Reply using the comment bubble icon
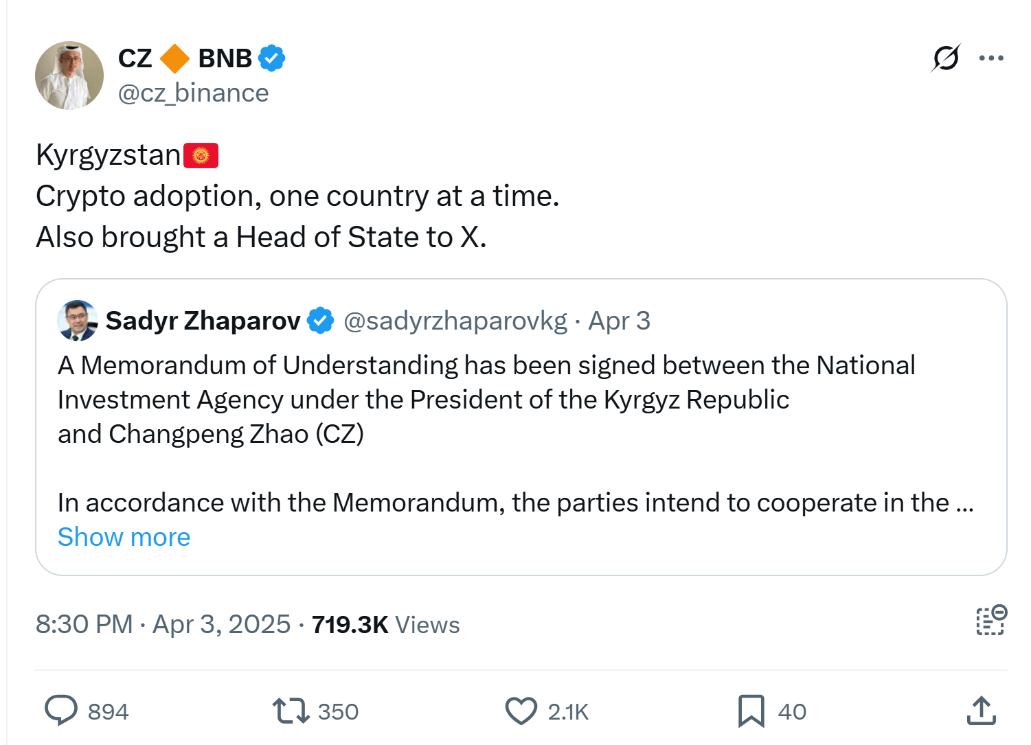This screenshot has width=1031, height=745. tap(61, 711)
